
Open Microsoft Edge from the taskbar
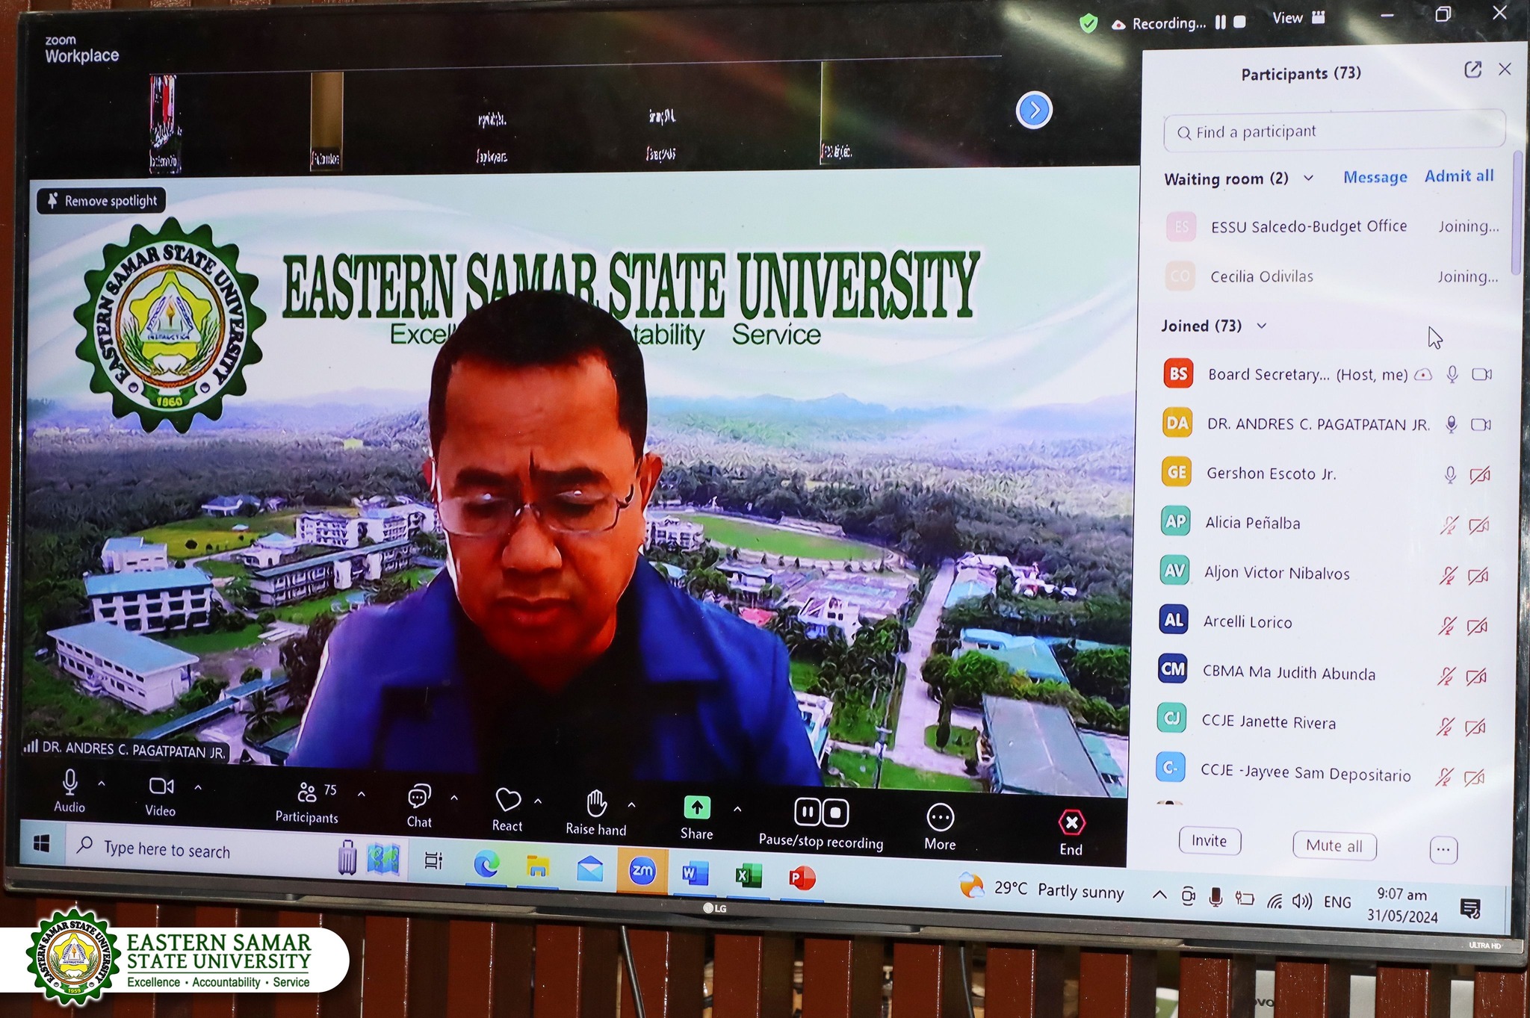tap(486, 865)
